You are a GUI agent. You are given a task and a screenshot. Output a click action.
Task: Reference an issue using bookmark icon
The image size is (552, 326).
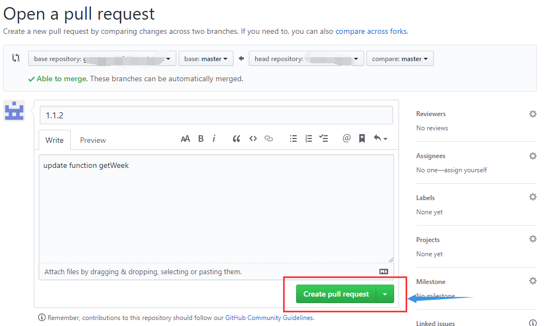[362, 138]
